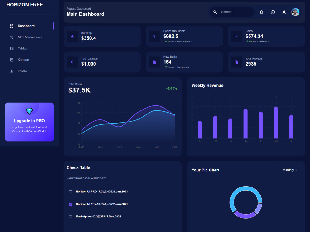Click the Total Projects documents icon
Viewport: 310px width, 232px height.
237,62
